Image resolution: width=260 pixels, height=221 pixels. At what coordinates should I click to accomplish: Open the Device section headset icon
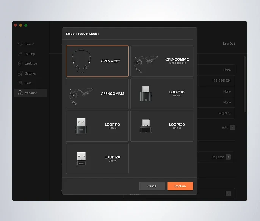point(20,44)
